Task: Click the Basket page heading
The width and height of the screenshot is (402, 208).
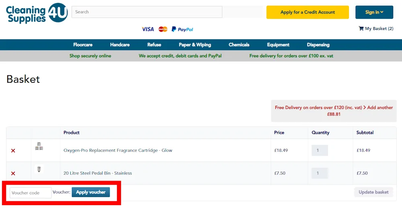Action: 23,79
